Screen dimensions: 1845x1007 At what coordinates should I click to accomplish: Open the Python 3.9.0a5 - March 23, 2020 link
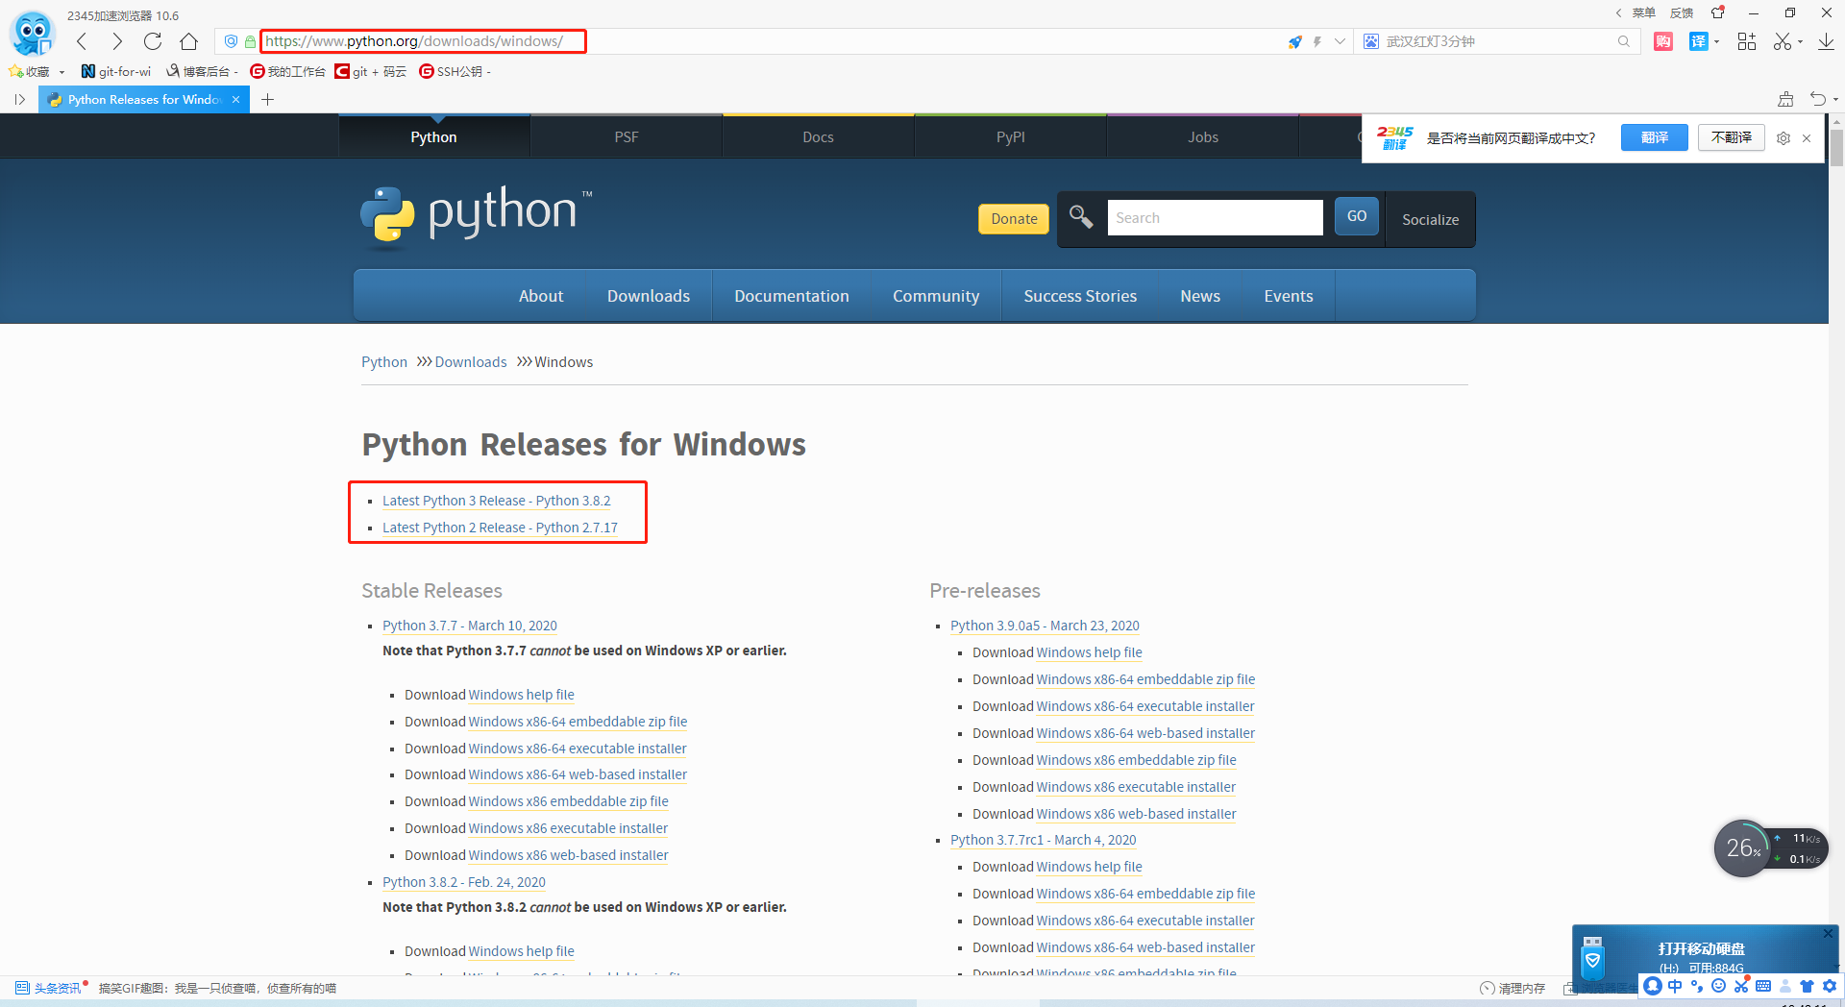point(1045,626)
